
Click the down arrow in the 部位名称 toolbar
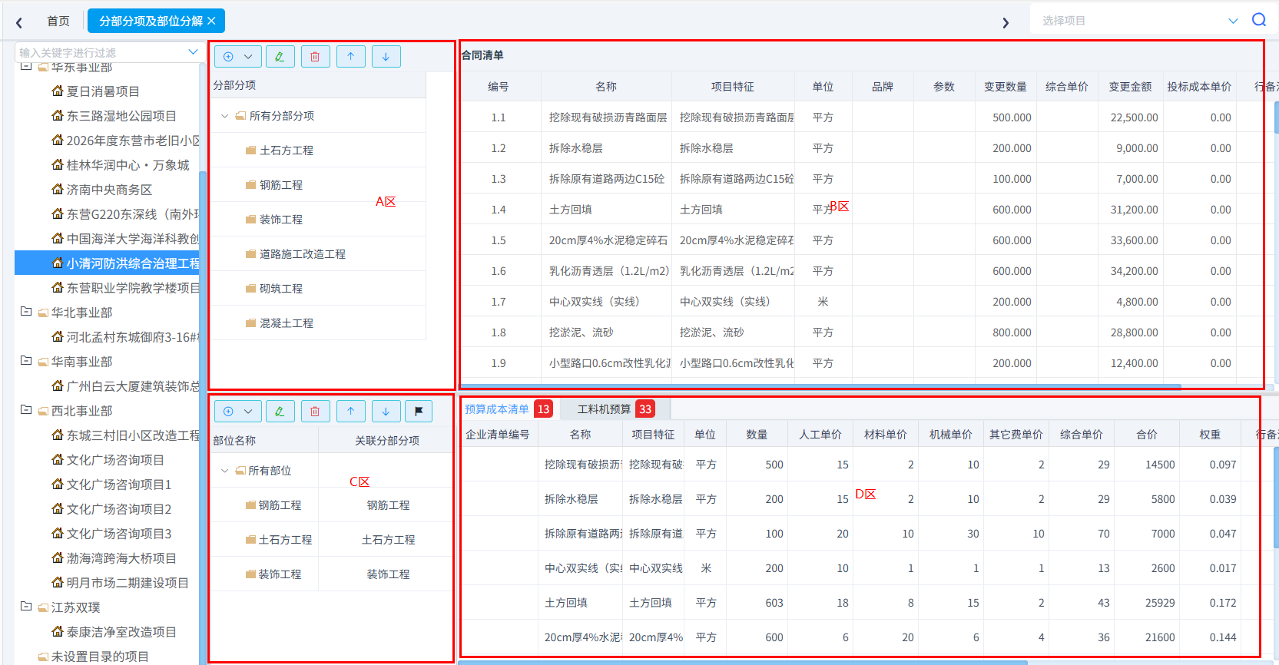click(386, 412)
